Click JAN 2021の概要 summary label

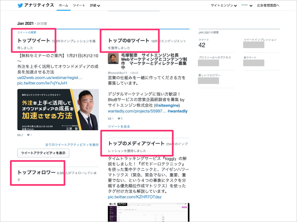coord(209,33)
